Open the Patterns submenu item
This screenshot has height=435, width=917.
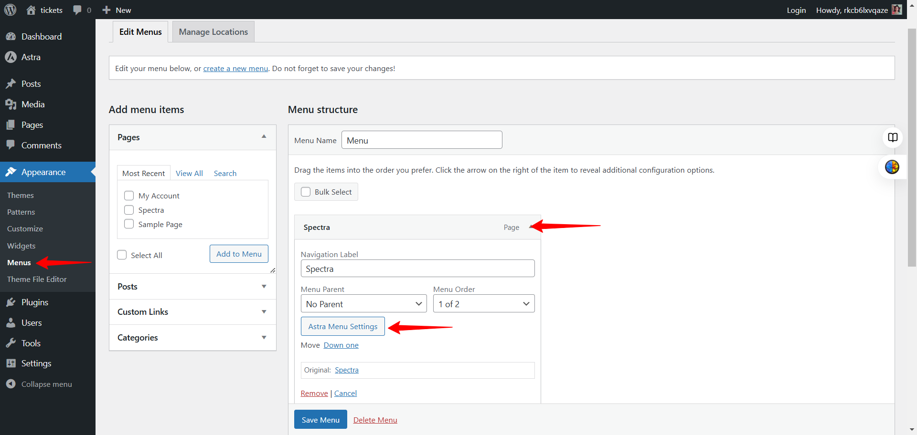[x=21, y=212]
